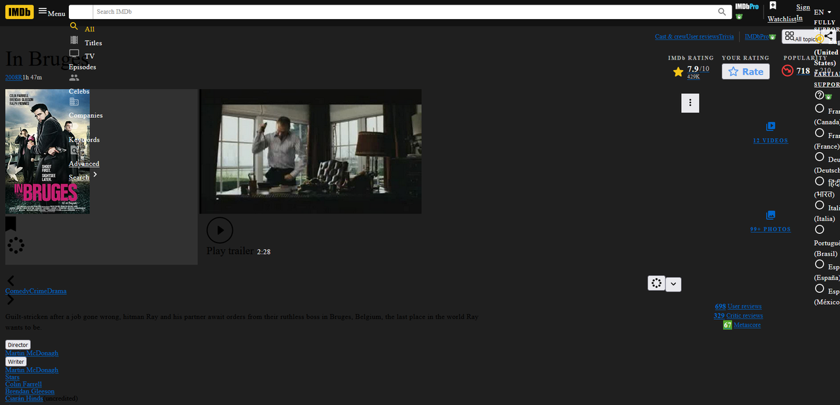Select the Titles search category
Viewport: 840px width, 405px height.
93,43
